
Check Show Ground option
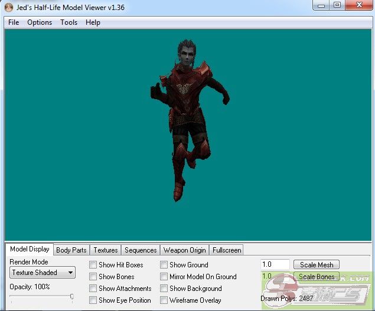[x=164, y=265]
